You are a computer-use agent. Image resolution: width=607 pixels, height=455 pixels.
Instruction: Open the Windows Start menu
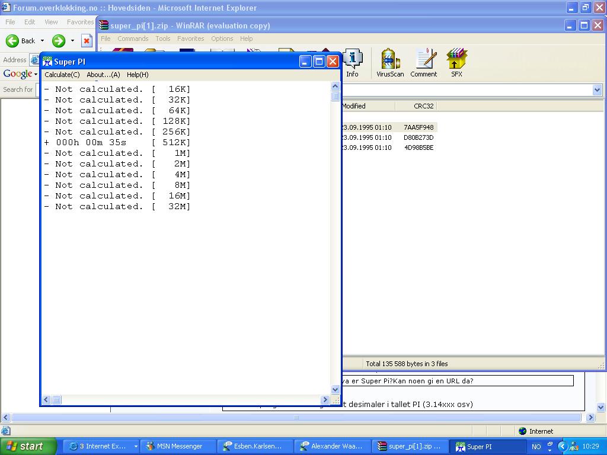[28, 446]
